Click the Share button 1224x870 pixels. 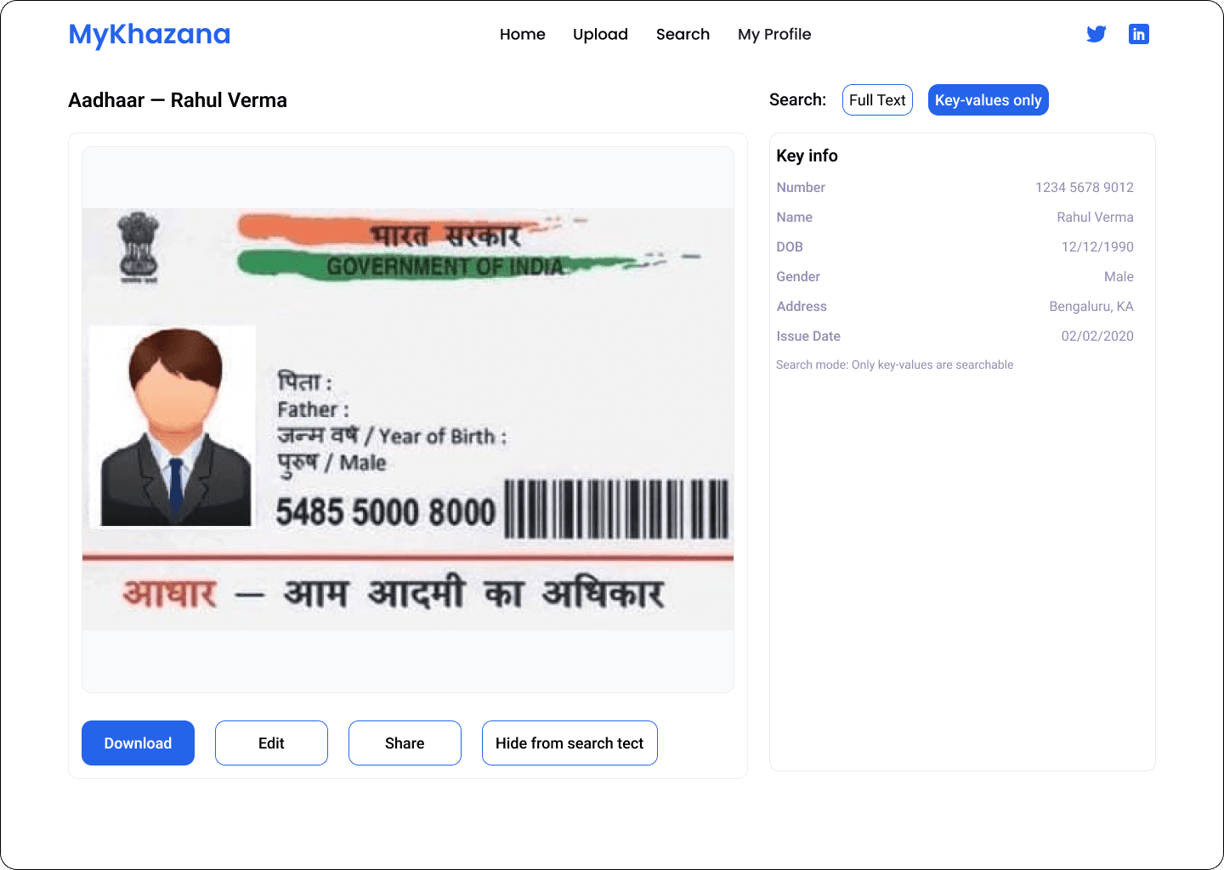coord(405,743)
